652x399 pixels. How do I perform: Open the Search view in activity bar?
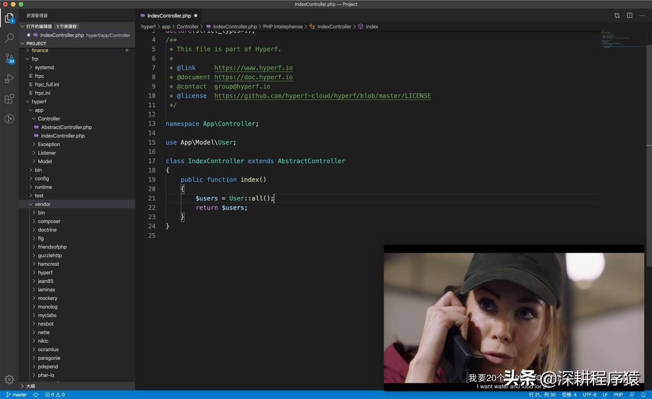coord(9,38)
